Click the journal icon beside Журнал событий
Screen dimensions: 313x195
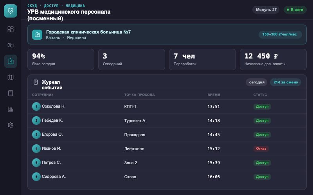coord(36,82)
